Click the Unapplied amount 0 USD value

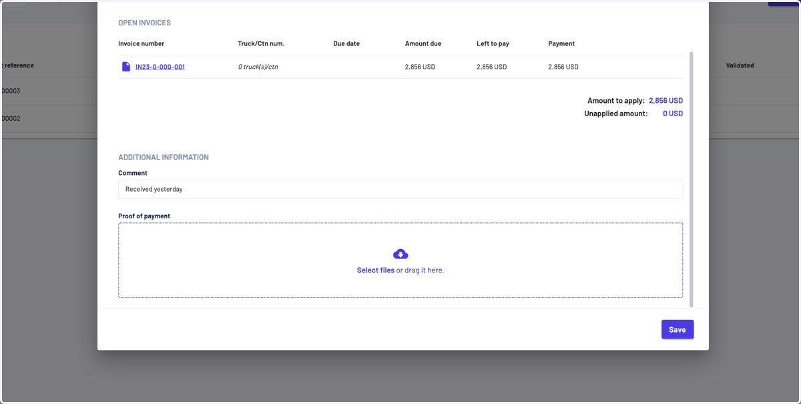pos(673,114)
